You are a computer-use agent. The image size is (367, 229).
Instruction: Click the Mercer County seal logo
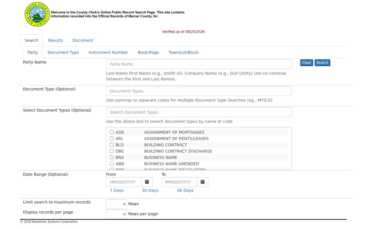pos(37,15)
